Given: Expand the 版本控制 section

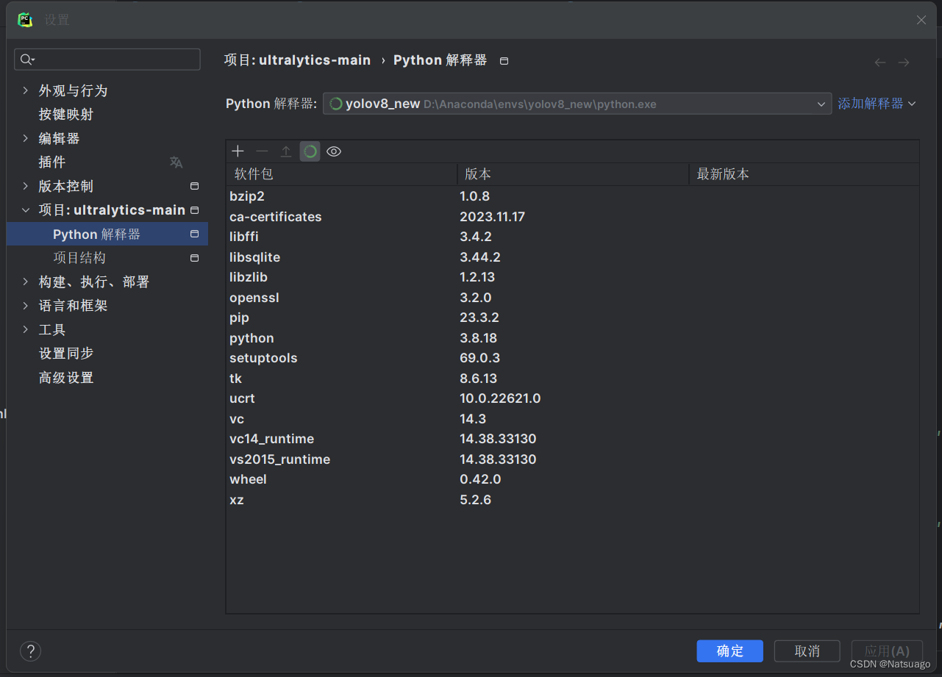Looking at the screenshot, I should coord(25,186).
